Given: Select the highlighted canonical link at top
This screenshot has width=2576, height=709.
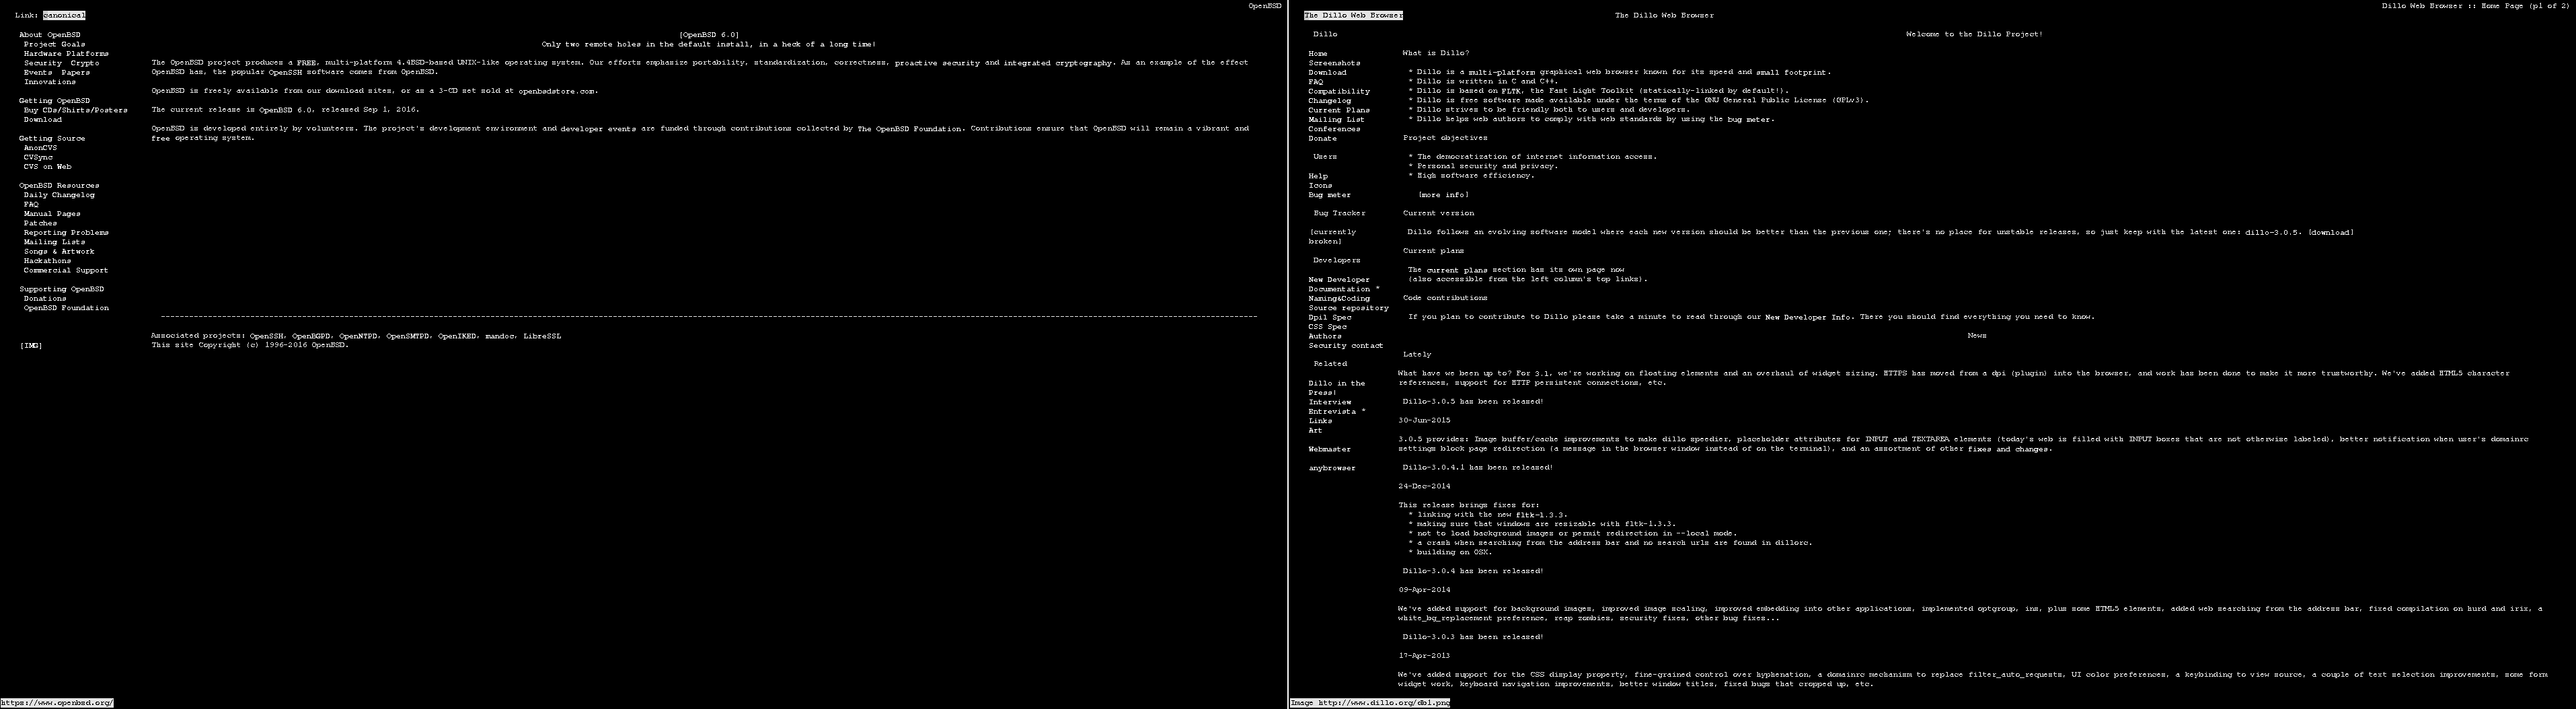Looking at the screenshot, I should click(x=64, y=16).
